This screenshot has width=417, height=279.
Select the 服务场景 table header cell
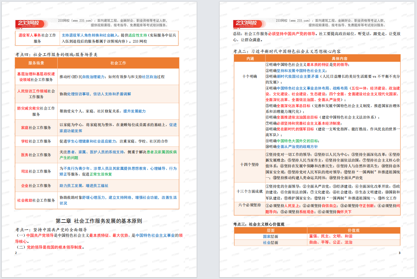point(36,63)
